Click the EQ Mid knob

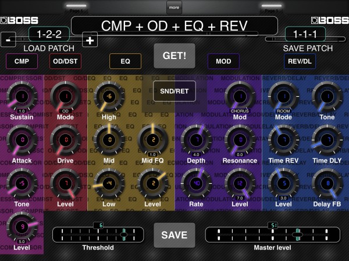click(x=109, y=140)
